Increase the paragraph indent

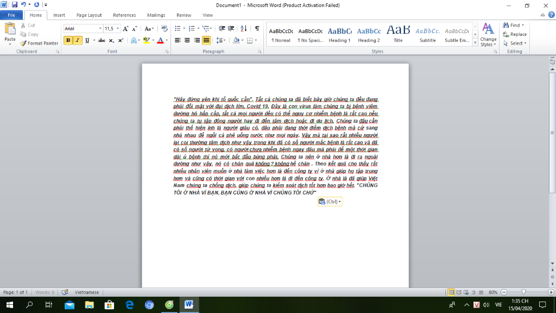(231, 28)
